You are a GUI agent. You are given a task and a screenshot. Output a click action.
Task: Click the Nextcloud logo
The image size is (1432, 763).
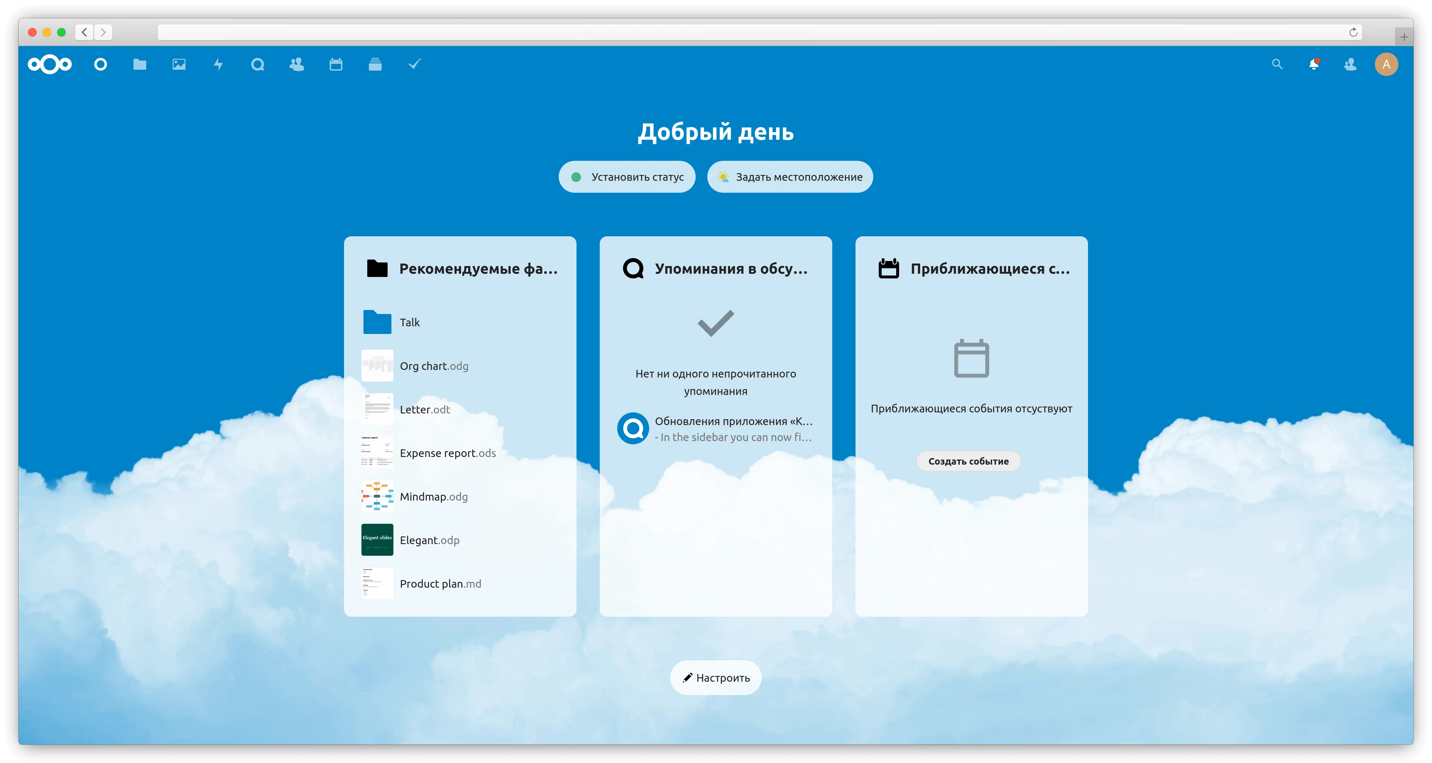pos(49,64)
